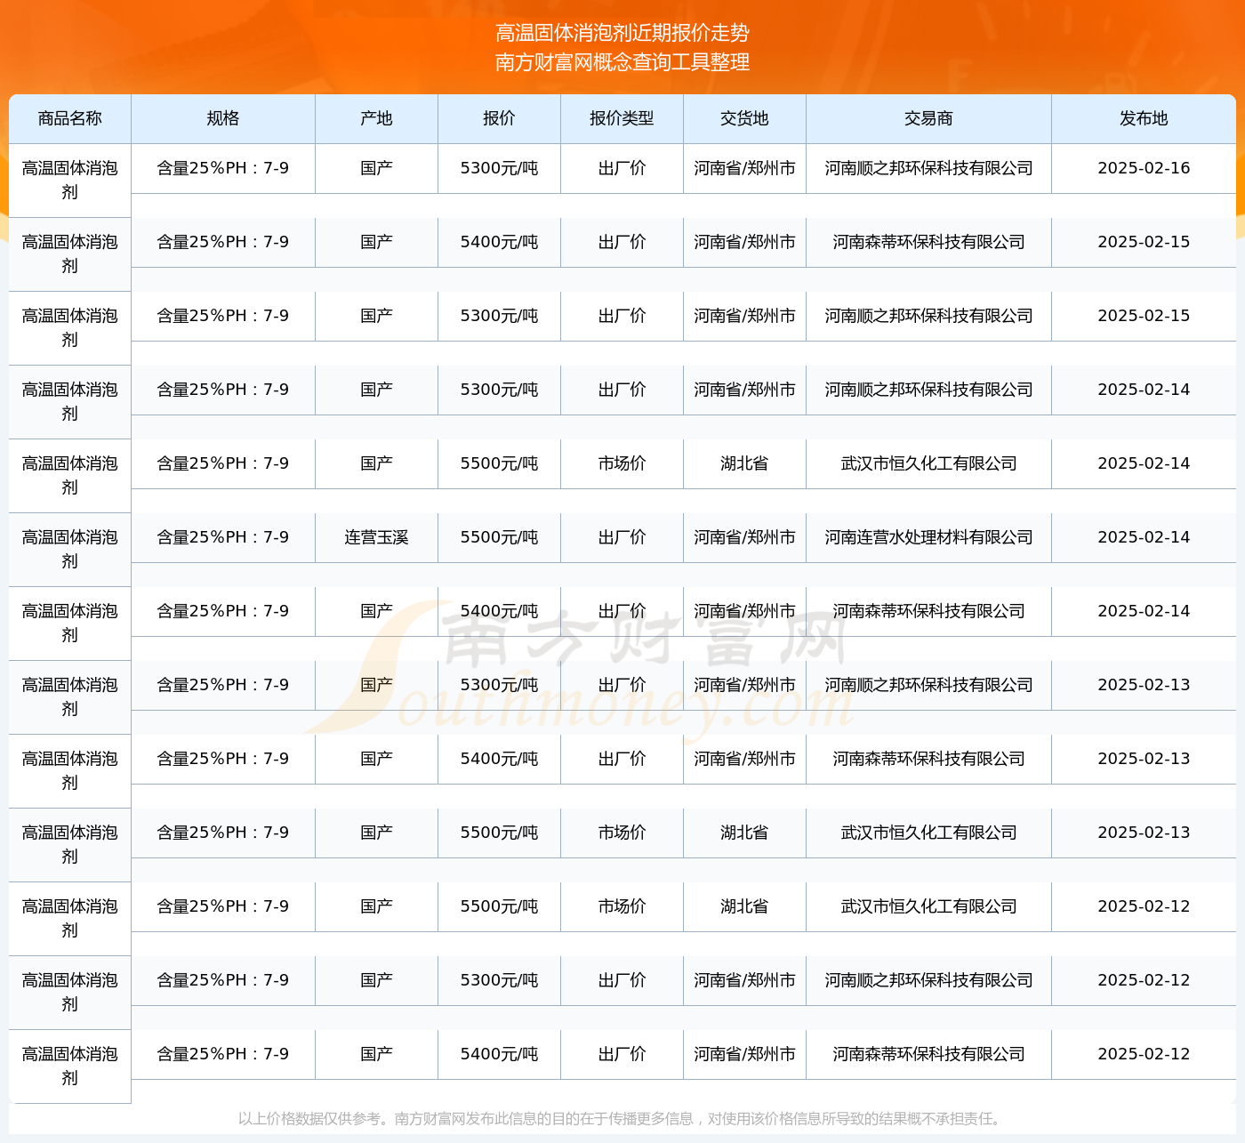Select 2025-02-13 date in the 河南顺之邦 row
The width and height of the screenshot is (1245, 1143).
pos(1144,685)
